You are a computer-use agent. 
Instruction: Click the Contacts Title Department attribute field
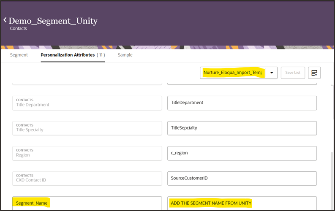87,103
